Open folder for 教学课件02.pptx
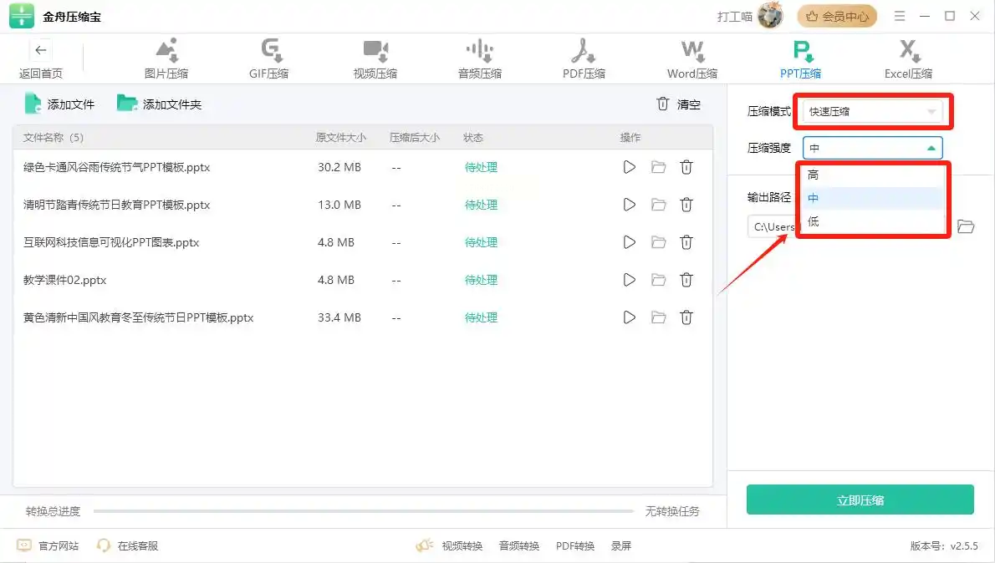The width and height of the screenshot is (995, 563). coord(659,280)
